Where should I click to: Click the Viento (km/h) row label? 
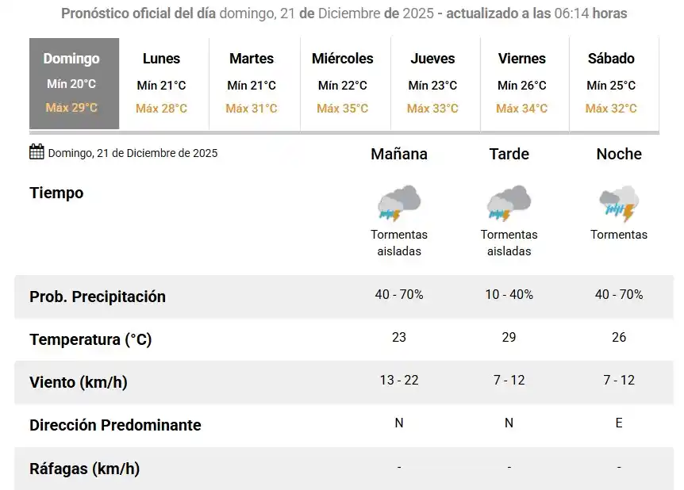pyautogui.click(x=79, y=382)
